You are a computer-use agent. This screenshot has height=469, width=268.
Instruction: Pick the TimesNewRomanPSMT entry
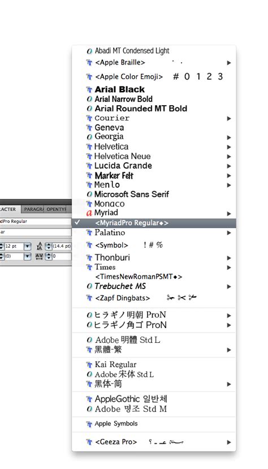[139, 277]
